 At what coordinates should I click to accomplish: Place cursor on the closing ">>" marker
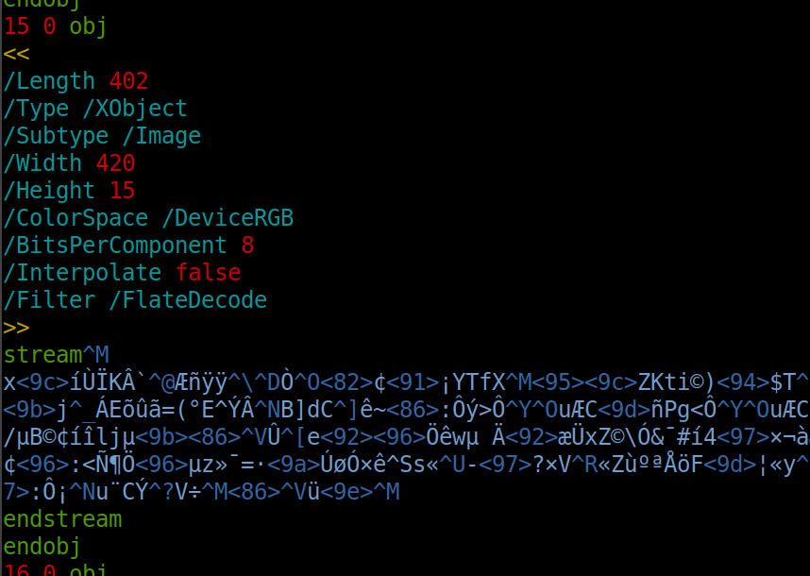pyautogui.click(x=17, y=328)
